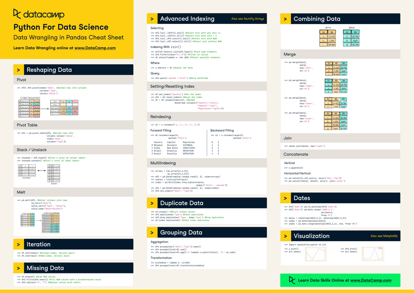Click the chevron icon beside Duplicate Data
Viewport: 414px width, 293px height.
[x=152, y=203]
